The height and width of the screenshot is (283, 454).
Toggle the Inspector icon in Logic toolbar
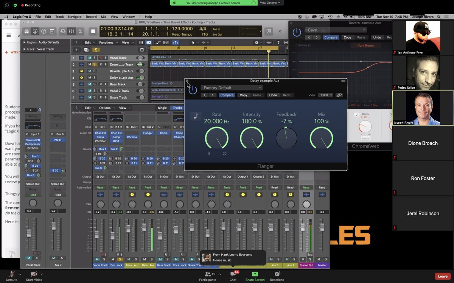35,31
